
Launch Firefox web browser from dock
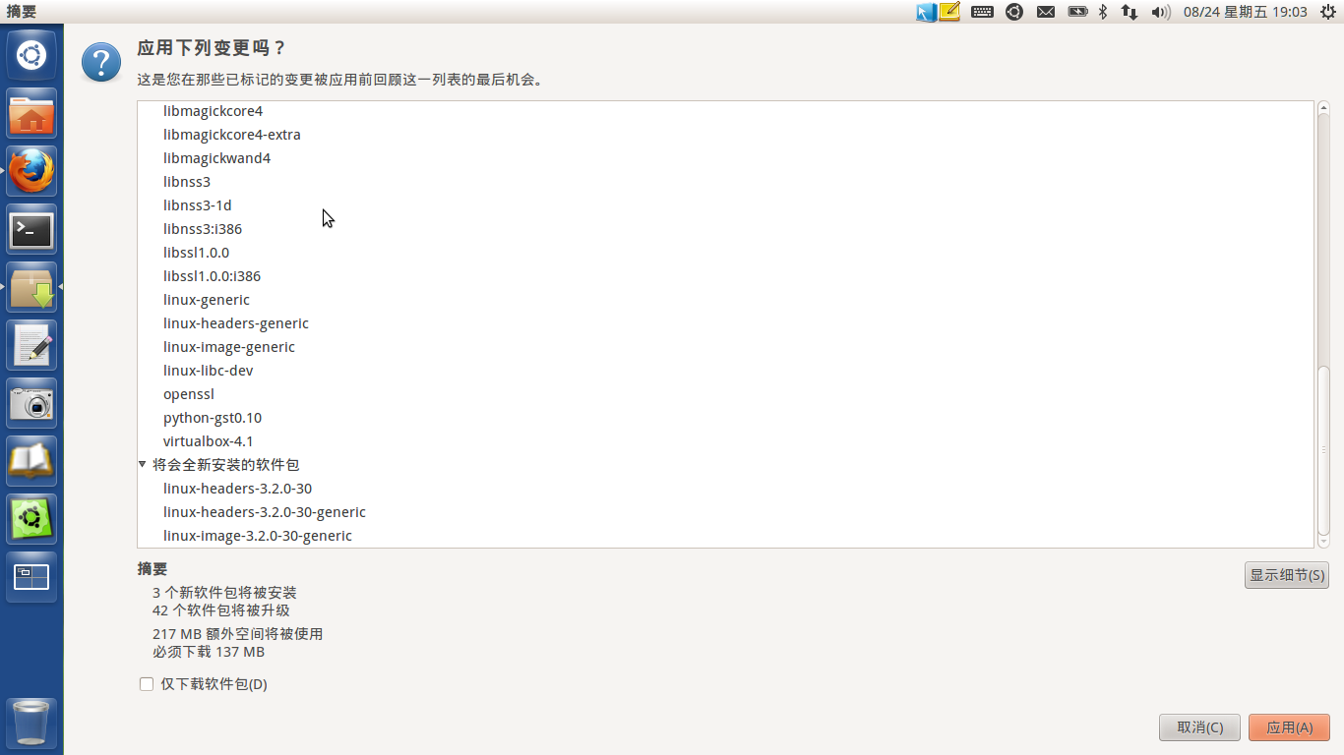click(31, 171)
